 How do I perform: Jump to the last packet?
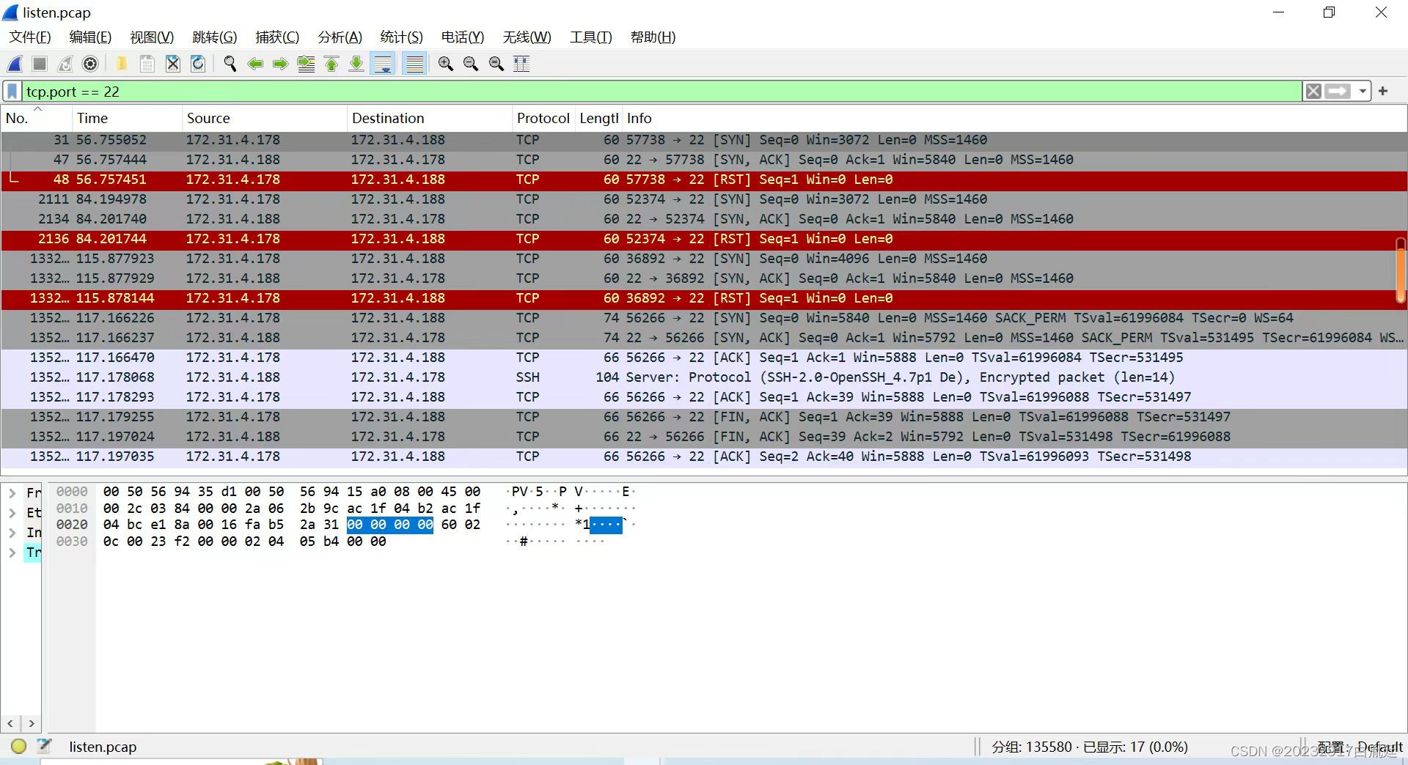pos(356,64)
